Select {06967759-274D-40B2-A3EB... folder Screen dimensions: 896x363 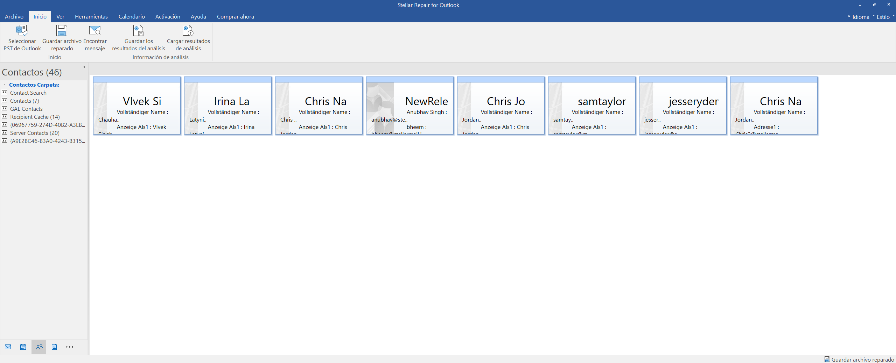[48, 125]
